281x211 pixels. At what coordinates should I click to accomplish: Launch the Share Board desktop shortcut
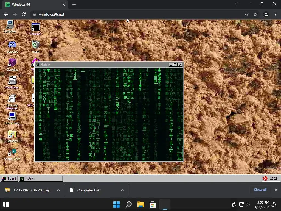tap(12, 154)
